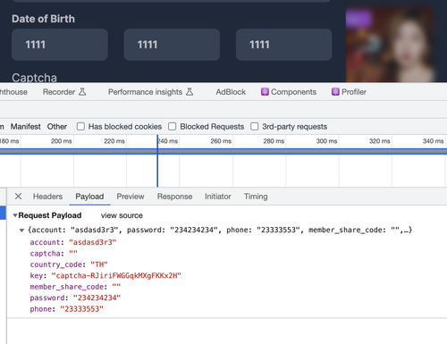Filter requests by Manifest type
The height and width of the screenshot is (344, 447).
(x=26, y=127)
